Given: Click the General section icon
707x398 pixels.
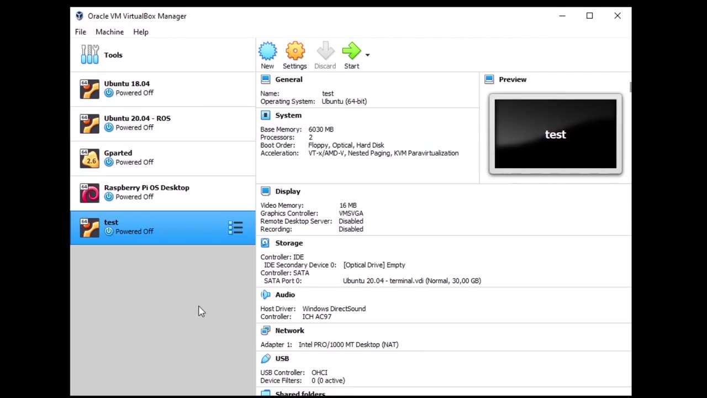Looking at the screenshot, I should click(x=266, y=80).
